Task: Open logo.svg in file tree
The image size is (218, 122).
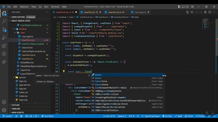Action: coord(23,100)
